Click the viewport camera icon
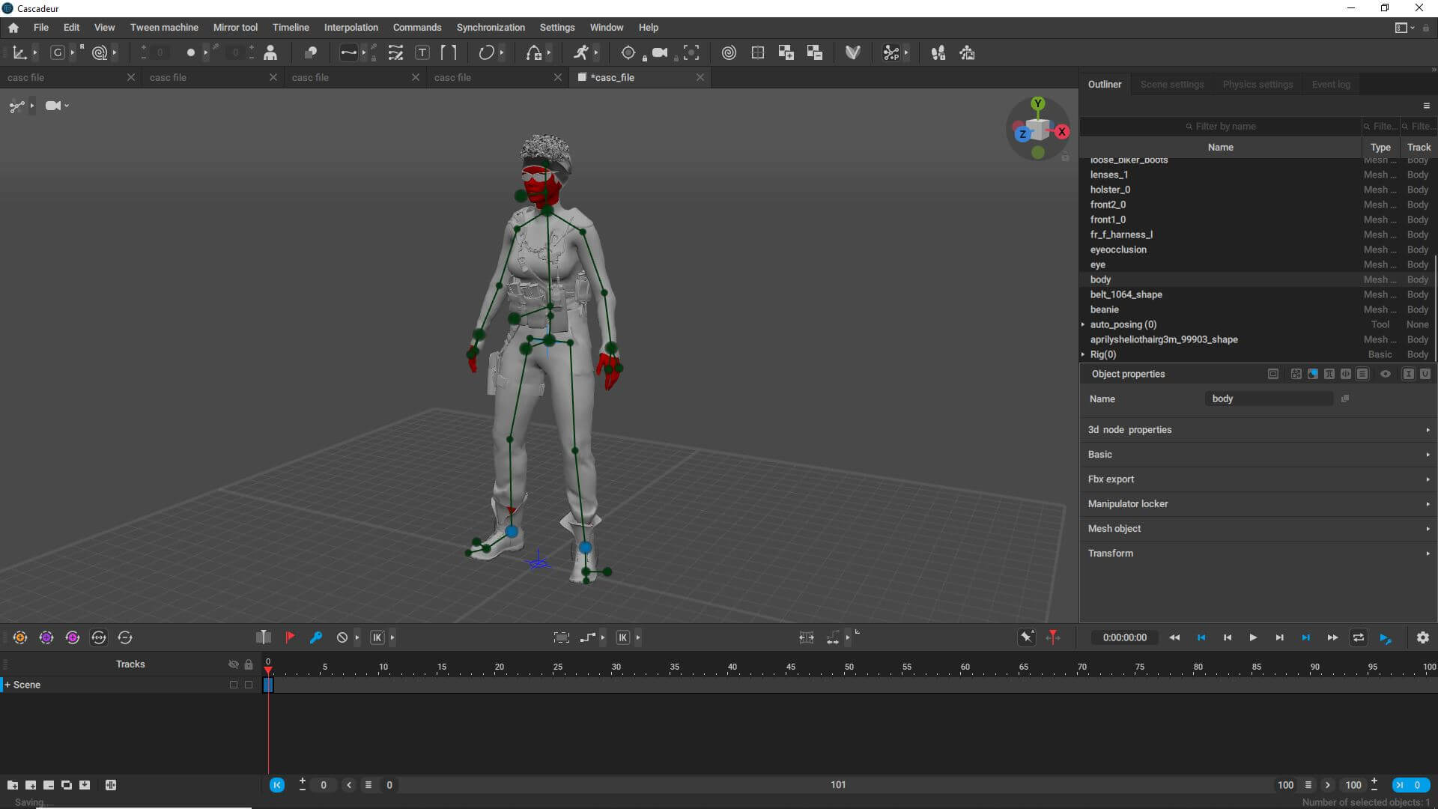The height and width of the screenshot is (809, 1438). pyautogui.click(x=52, y=106)
